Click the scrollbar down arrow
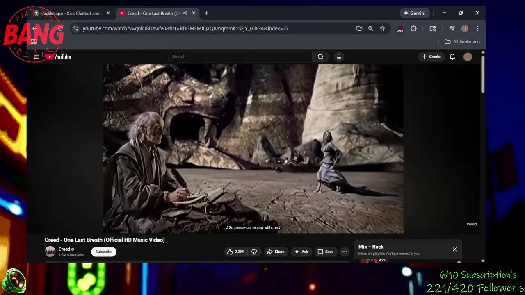 (x=483, y=261)
